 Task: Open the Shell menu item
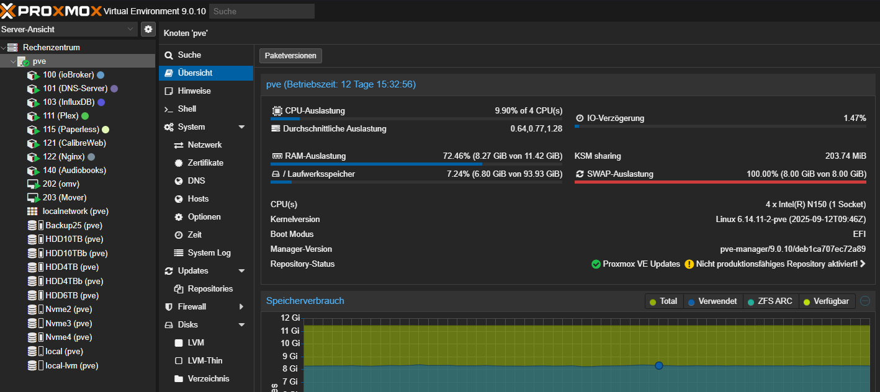tap(187, 109)
